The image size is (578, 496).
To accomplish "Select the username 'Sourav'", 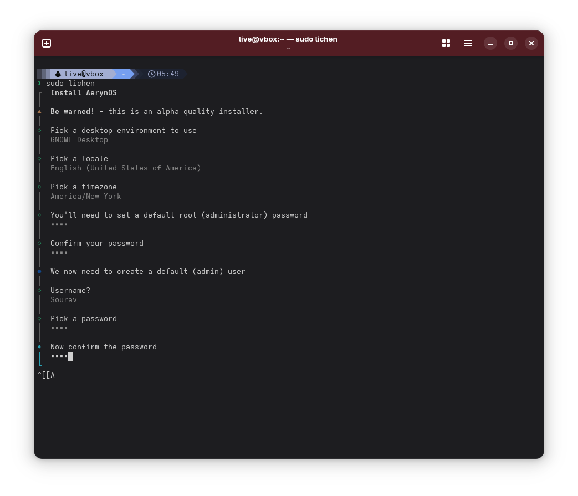I will (63, 299).
